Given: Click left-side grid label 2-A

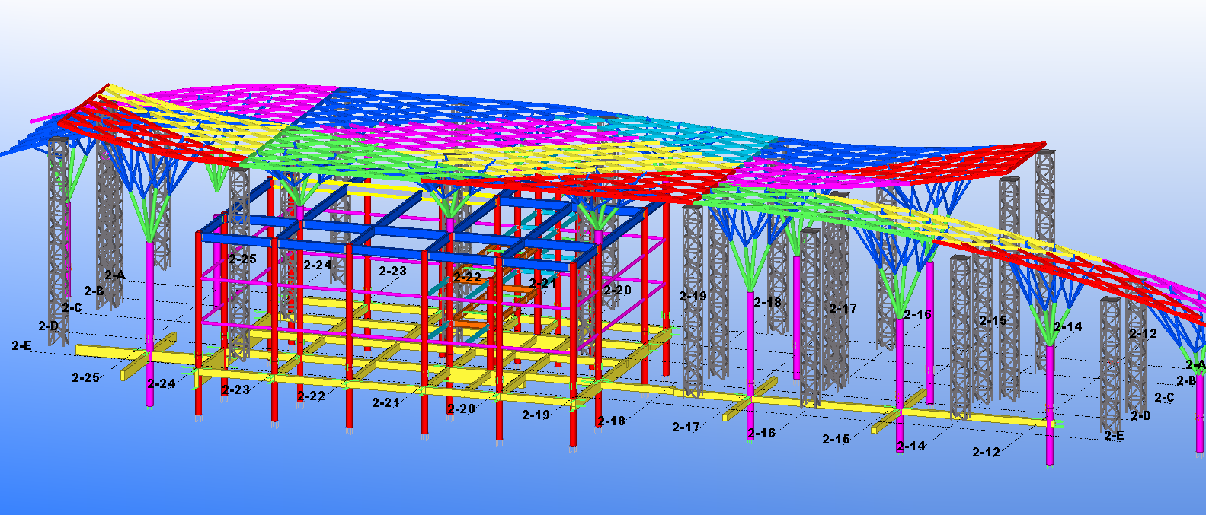Looking at the screenshot, I should [x=115, y=275].
